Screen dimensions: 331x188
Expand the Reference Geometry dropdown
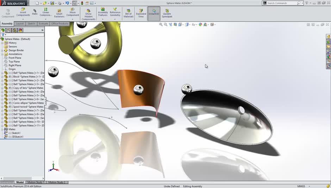115,19
